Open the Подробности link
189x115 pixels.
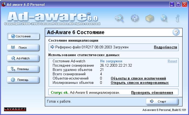pos(165,47)
